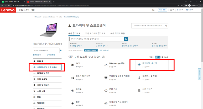Viewport: 203px width, 109px height.
Task: Open the country flag dropdown
Action: (x=172, y=10)
